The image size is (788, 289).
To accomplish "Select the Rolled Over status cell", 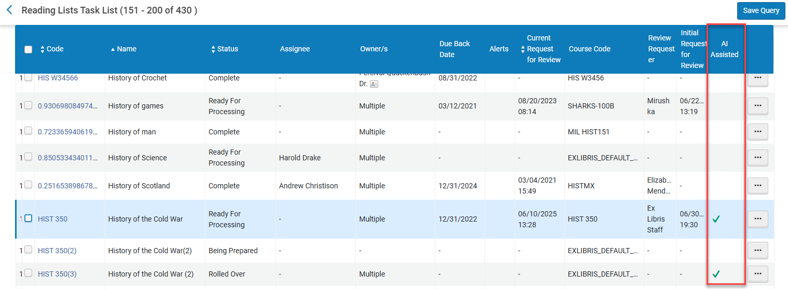I will pyautogui.click(x=227, y=274).
